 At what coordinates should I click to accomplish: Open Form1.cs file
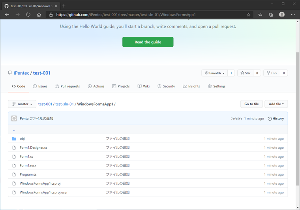point(26,157)
